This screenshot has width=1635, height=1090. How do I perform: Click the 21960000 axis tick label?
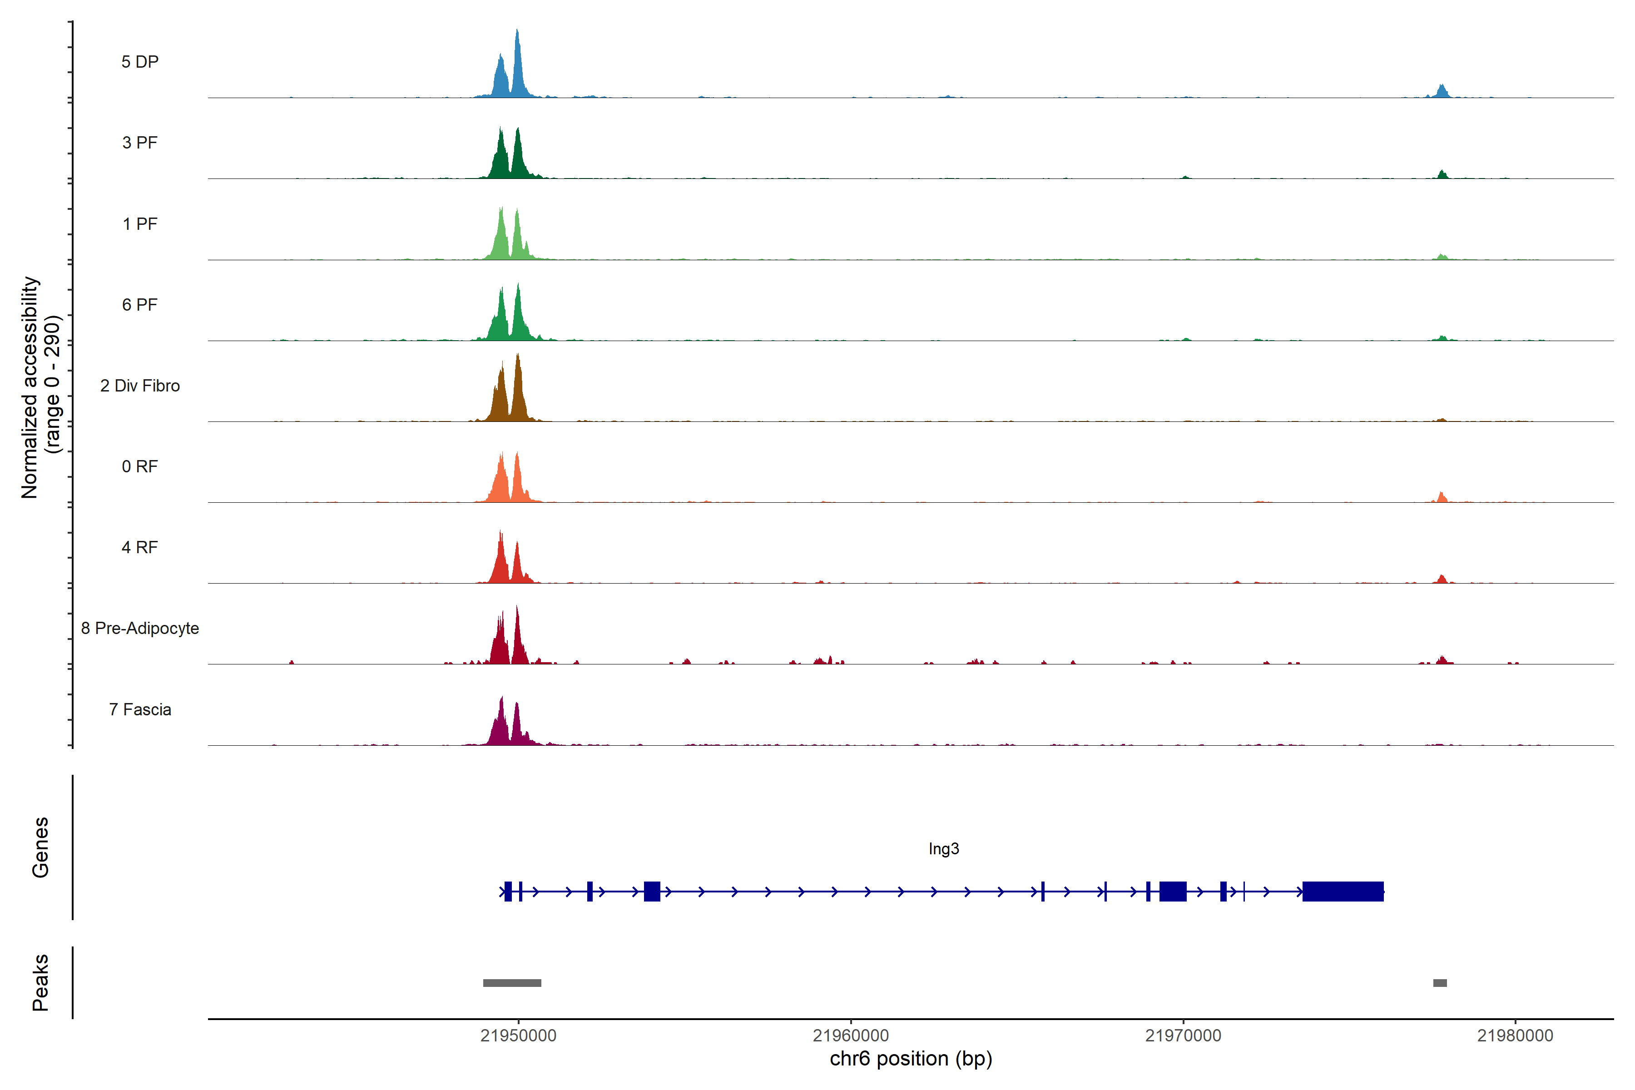tap(850, 1036)
